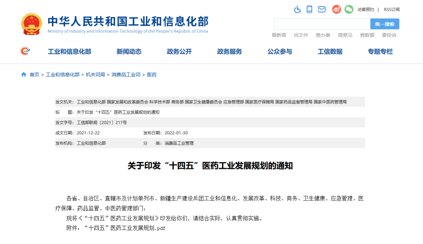Click the orange gear swirl icon
Screen dimensions: 423x244
(x=25, y=51)
